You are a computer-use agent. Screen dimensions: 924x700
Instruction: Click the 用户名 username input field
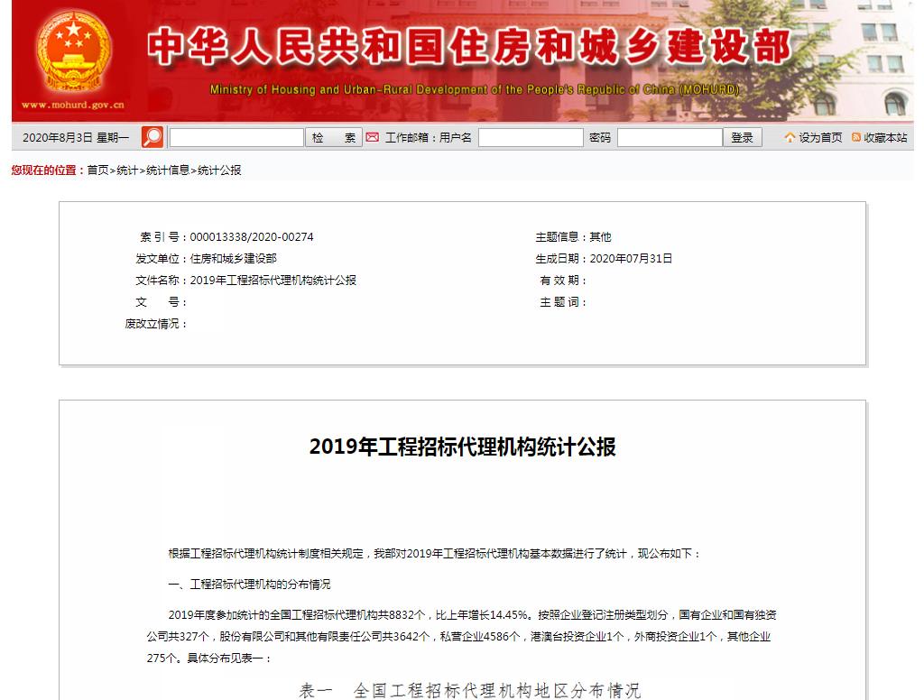point(531,137)
